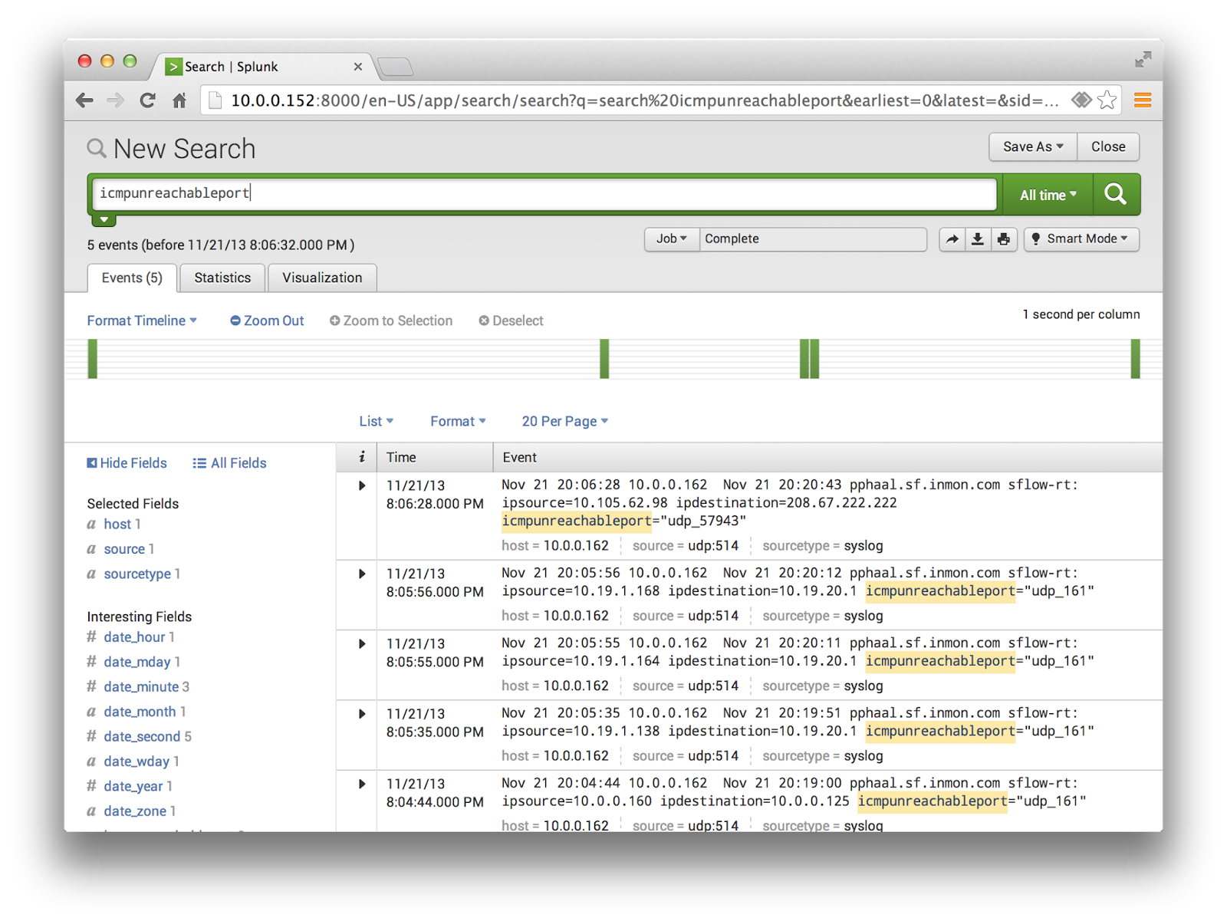1227x921 pixels.
Task: Open the 20 Per Page dropdown
Action: click(x=564, y=421)
